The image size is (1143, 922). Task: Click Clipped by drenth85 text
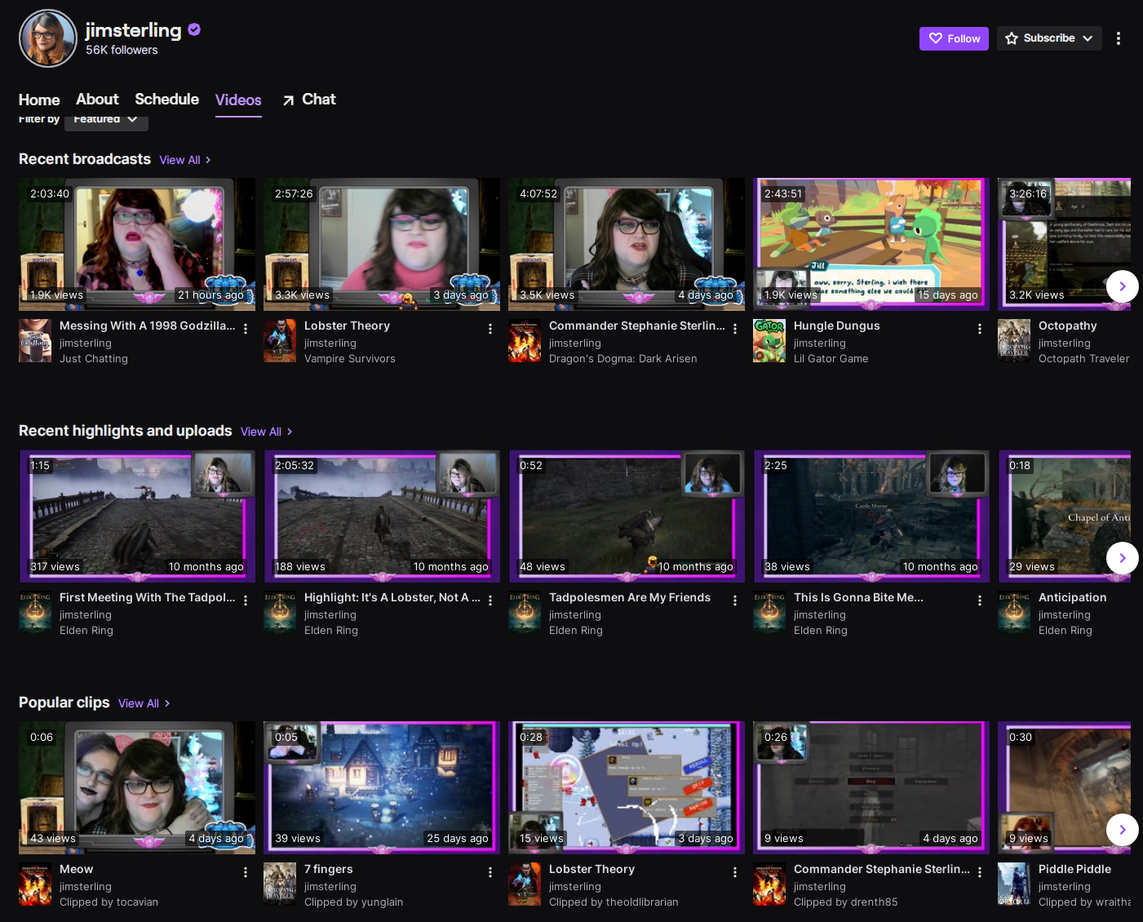(845, 902)
